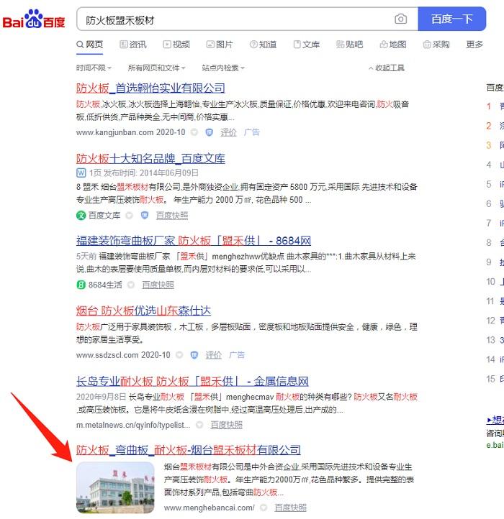504x519 pixels.
Task: Open camera image search icon
Action: tap(400, 19)
